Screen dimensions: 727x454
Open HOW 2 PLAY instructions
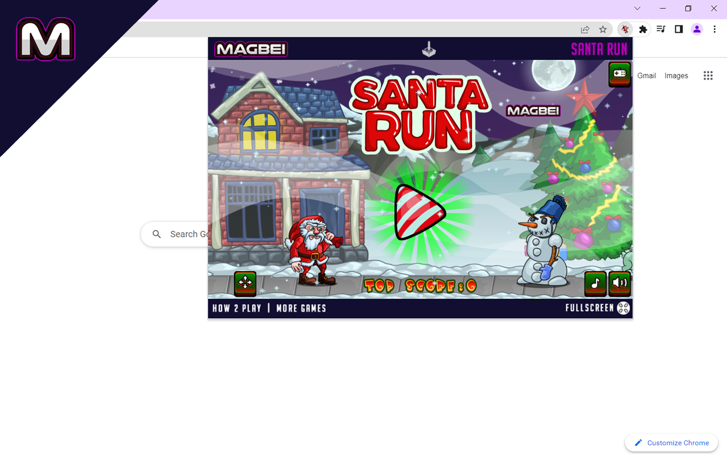click(x=236, y=308)
